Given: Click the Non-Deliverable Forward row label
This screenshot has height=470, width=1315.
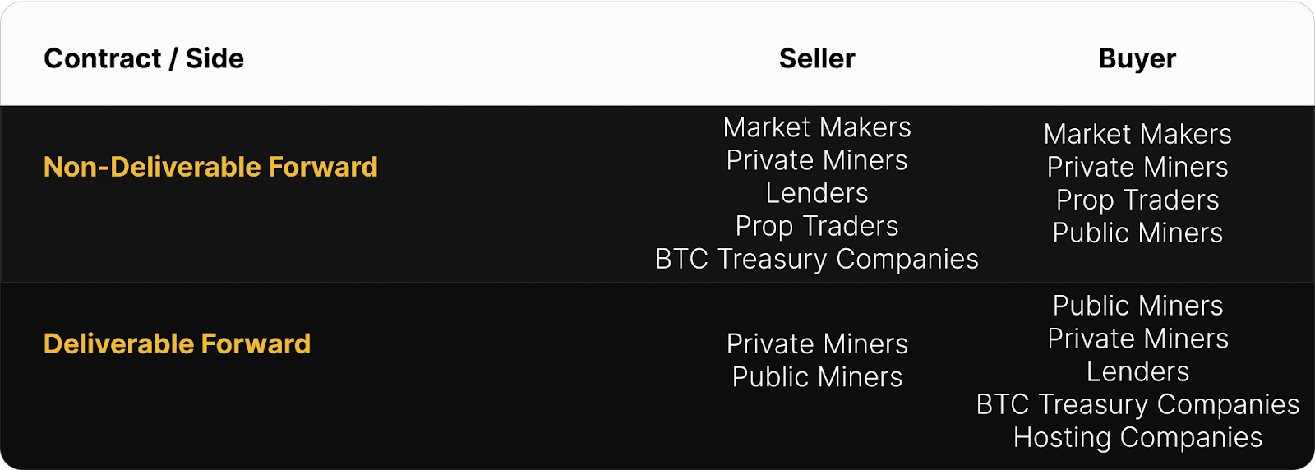Looking at the screenshot, I should point(210,167).
